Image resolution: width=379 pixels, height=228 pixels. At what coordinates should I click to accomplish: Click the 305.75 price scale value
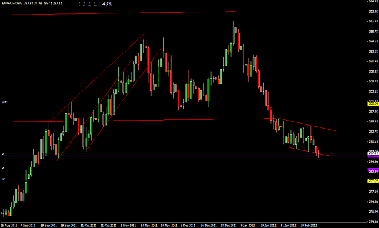pos(374,81)
